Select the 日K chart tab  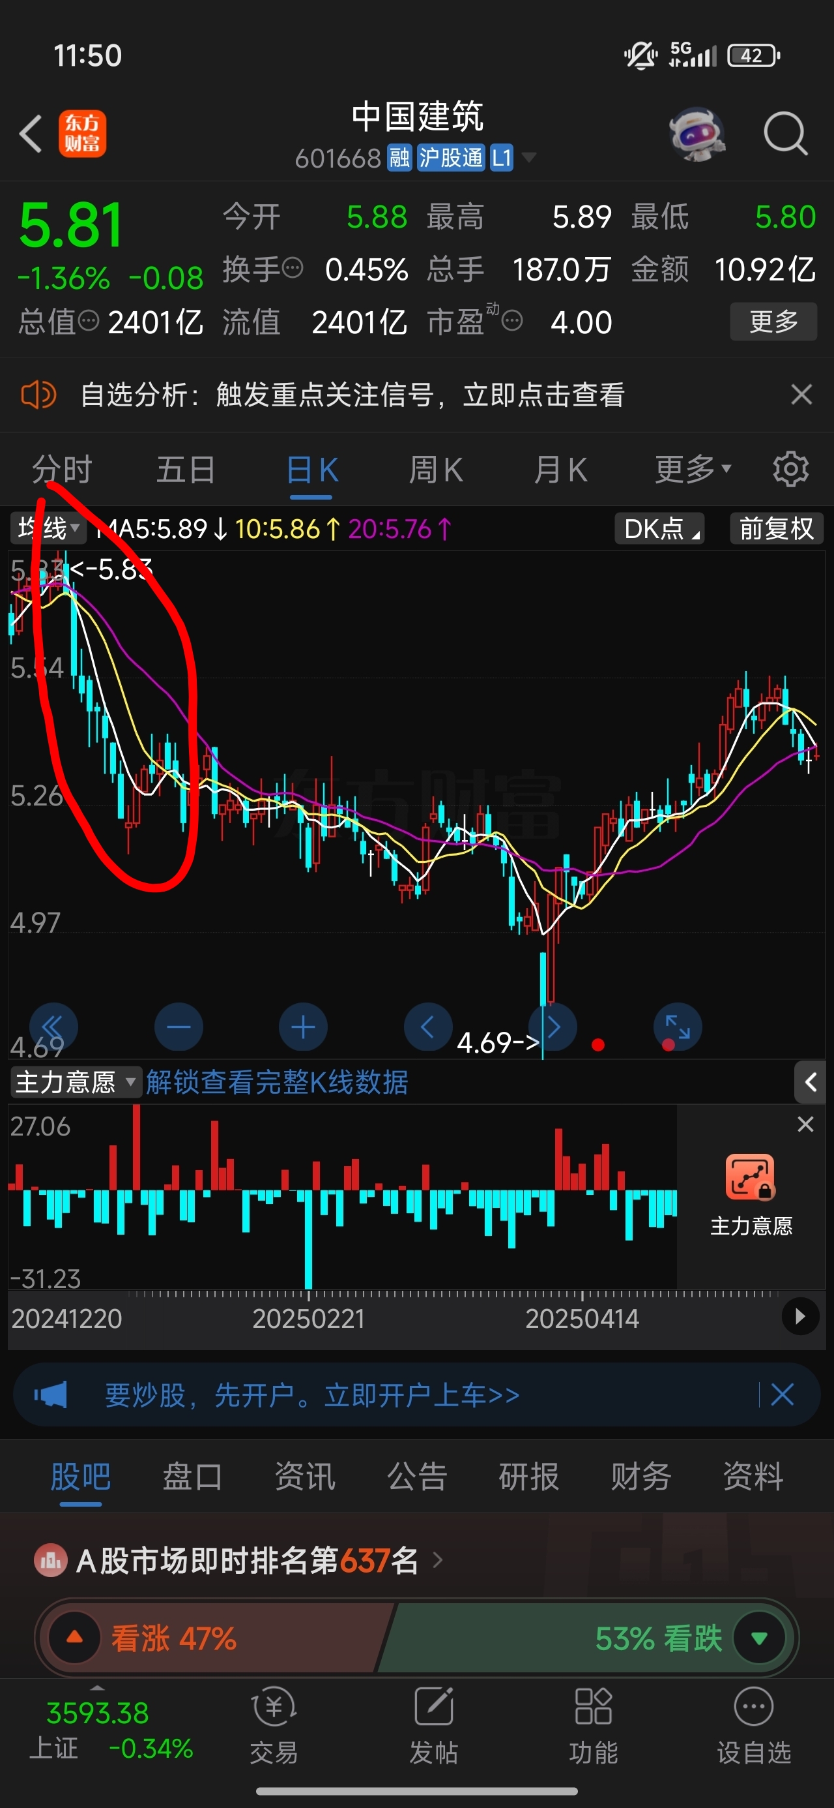312,469
